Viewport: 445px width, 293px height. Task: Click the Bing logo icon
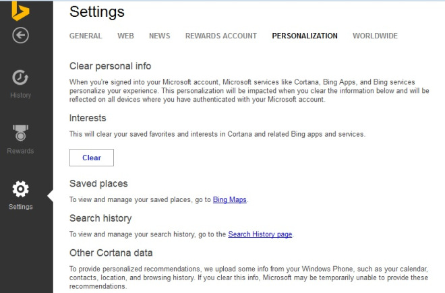(x=20, y=11)
